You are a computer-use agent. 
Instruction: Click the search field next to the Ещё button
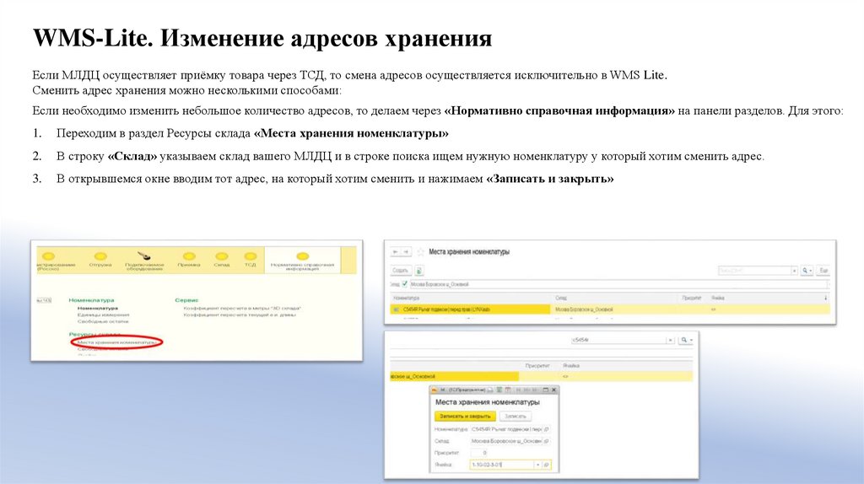pos(754,271)
